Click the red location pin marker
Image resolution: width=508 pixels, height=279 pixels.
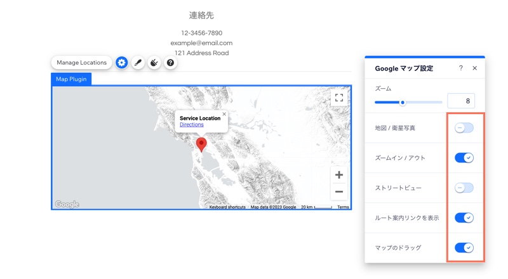(201, 144)
